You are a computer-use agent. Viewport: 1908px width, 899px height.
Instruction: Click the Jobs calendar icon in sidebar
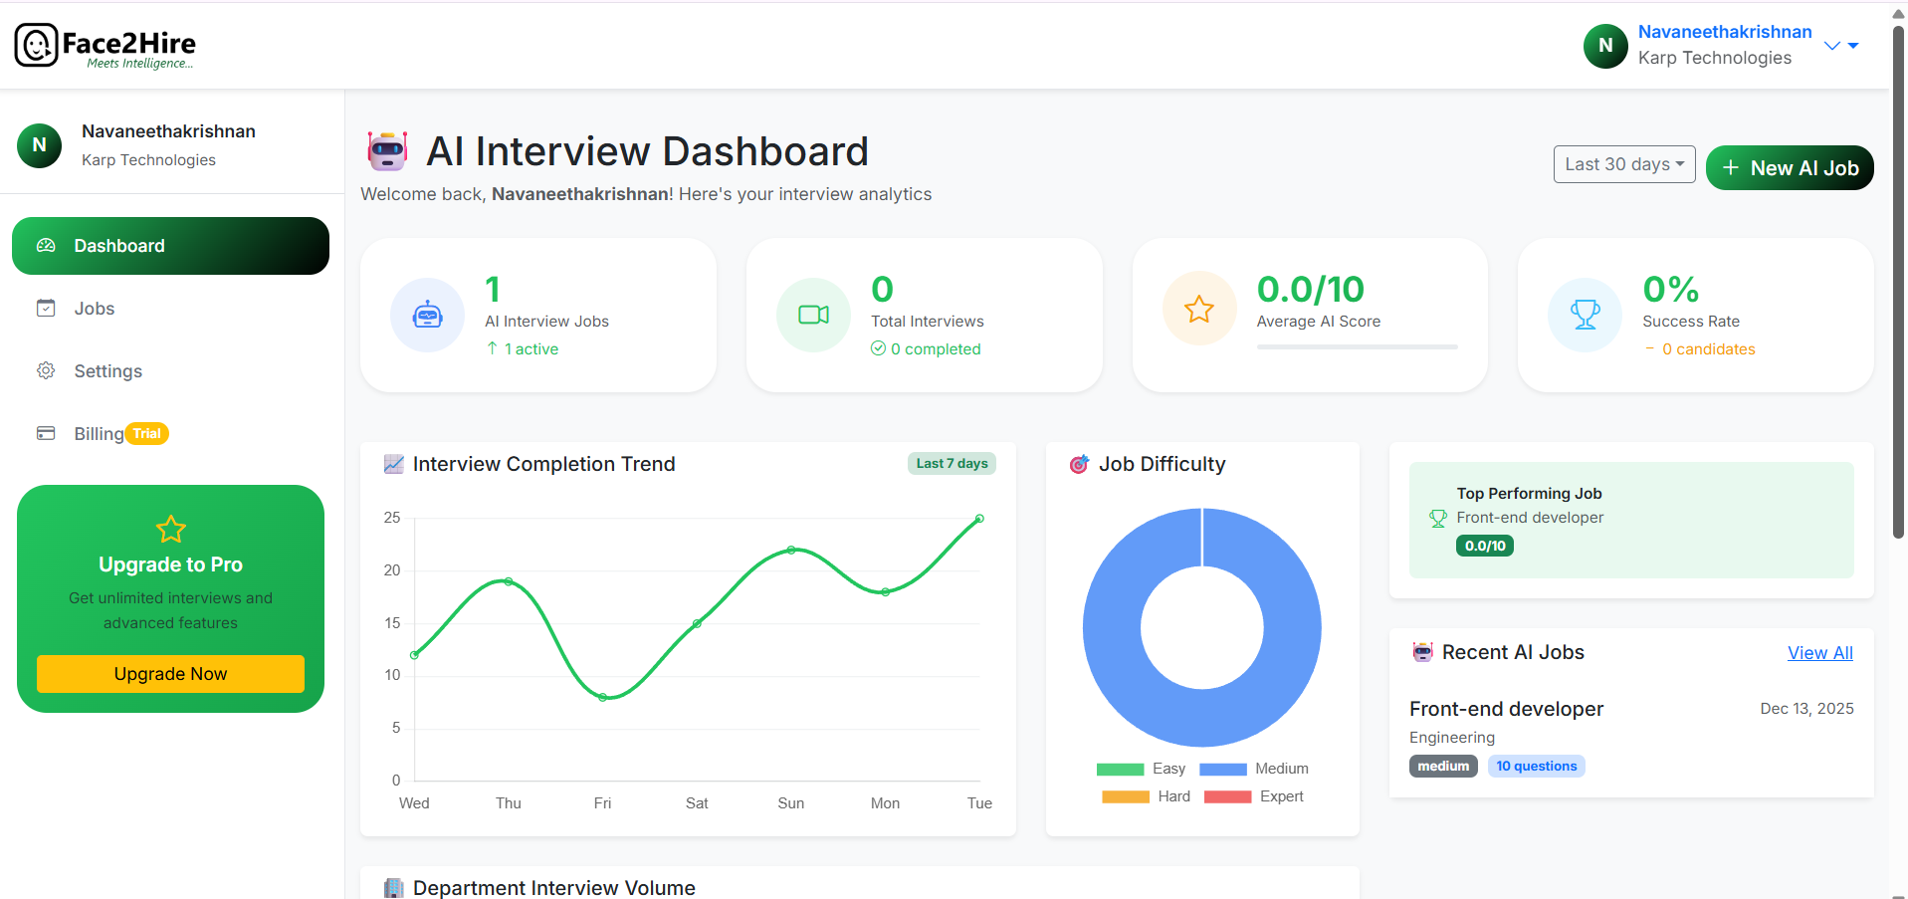(x=45, y=308)
